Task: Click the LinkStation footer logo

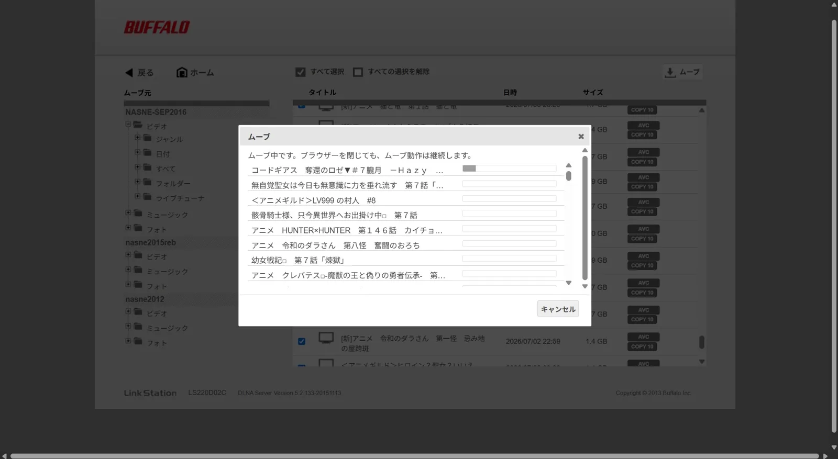Action: point(150,393)
